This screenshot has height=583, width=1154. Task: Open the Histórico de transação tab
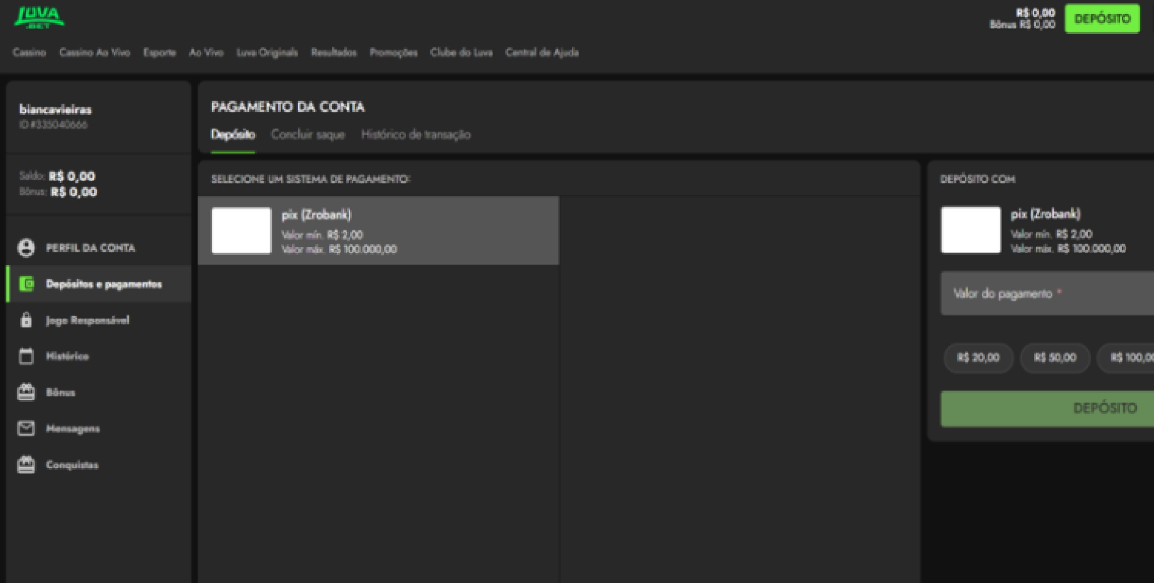click(416, 135)
